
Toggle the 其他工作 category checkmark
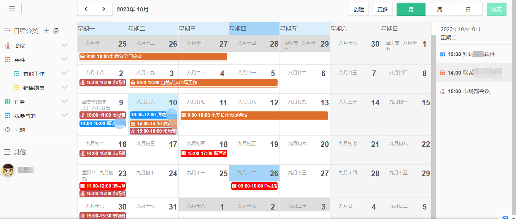(x=65, y=73)
